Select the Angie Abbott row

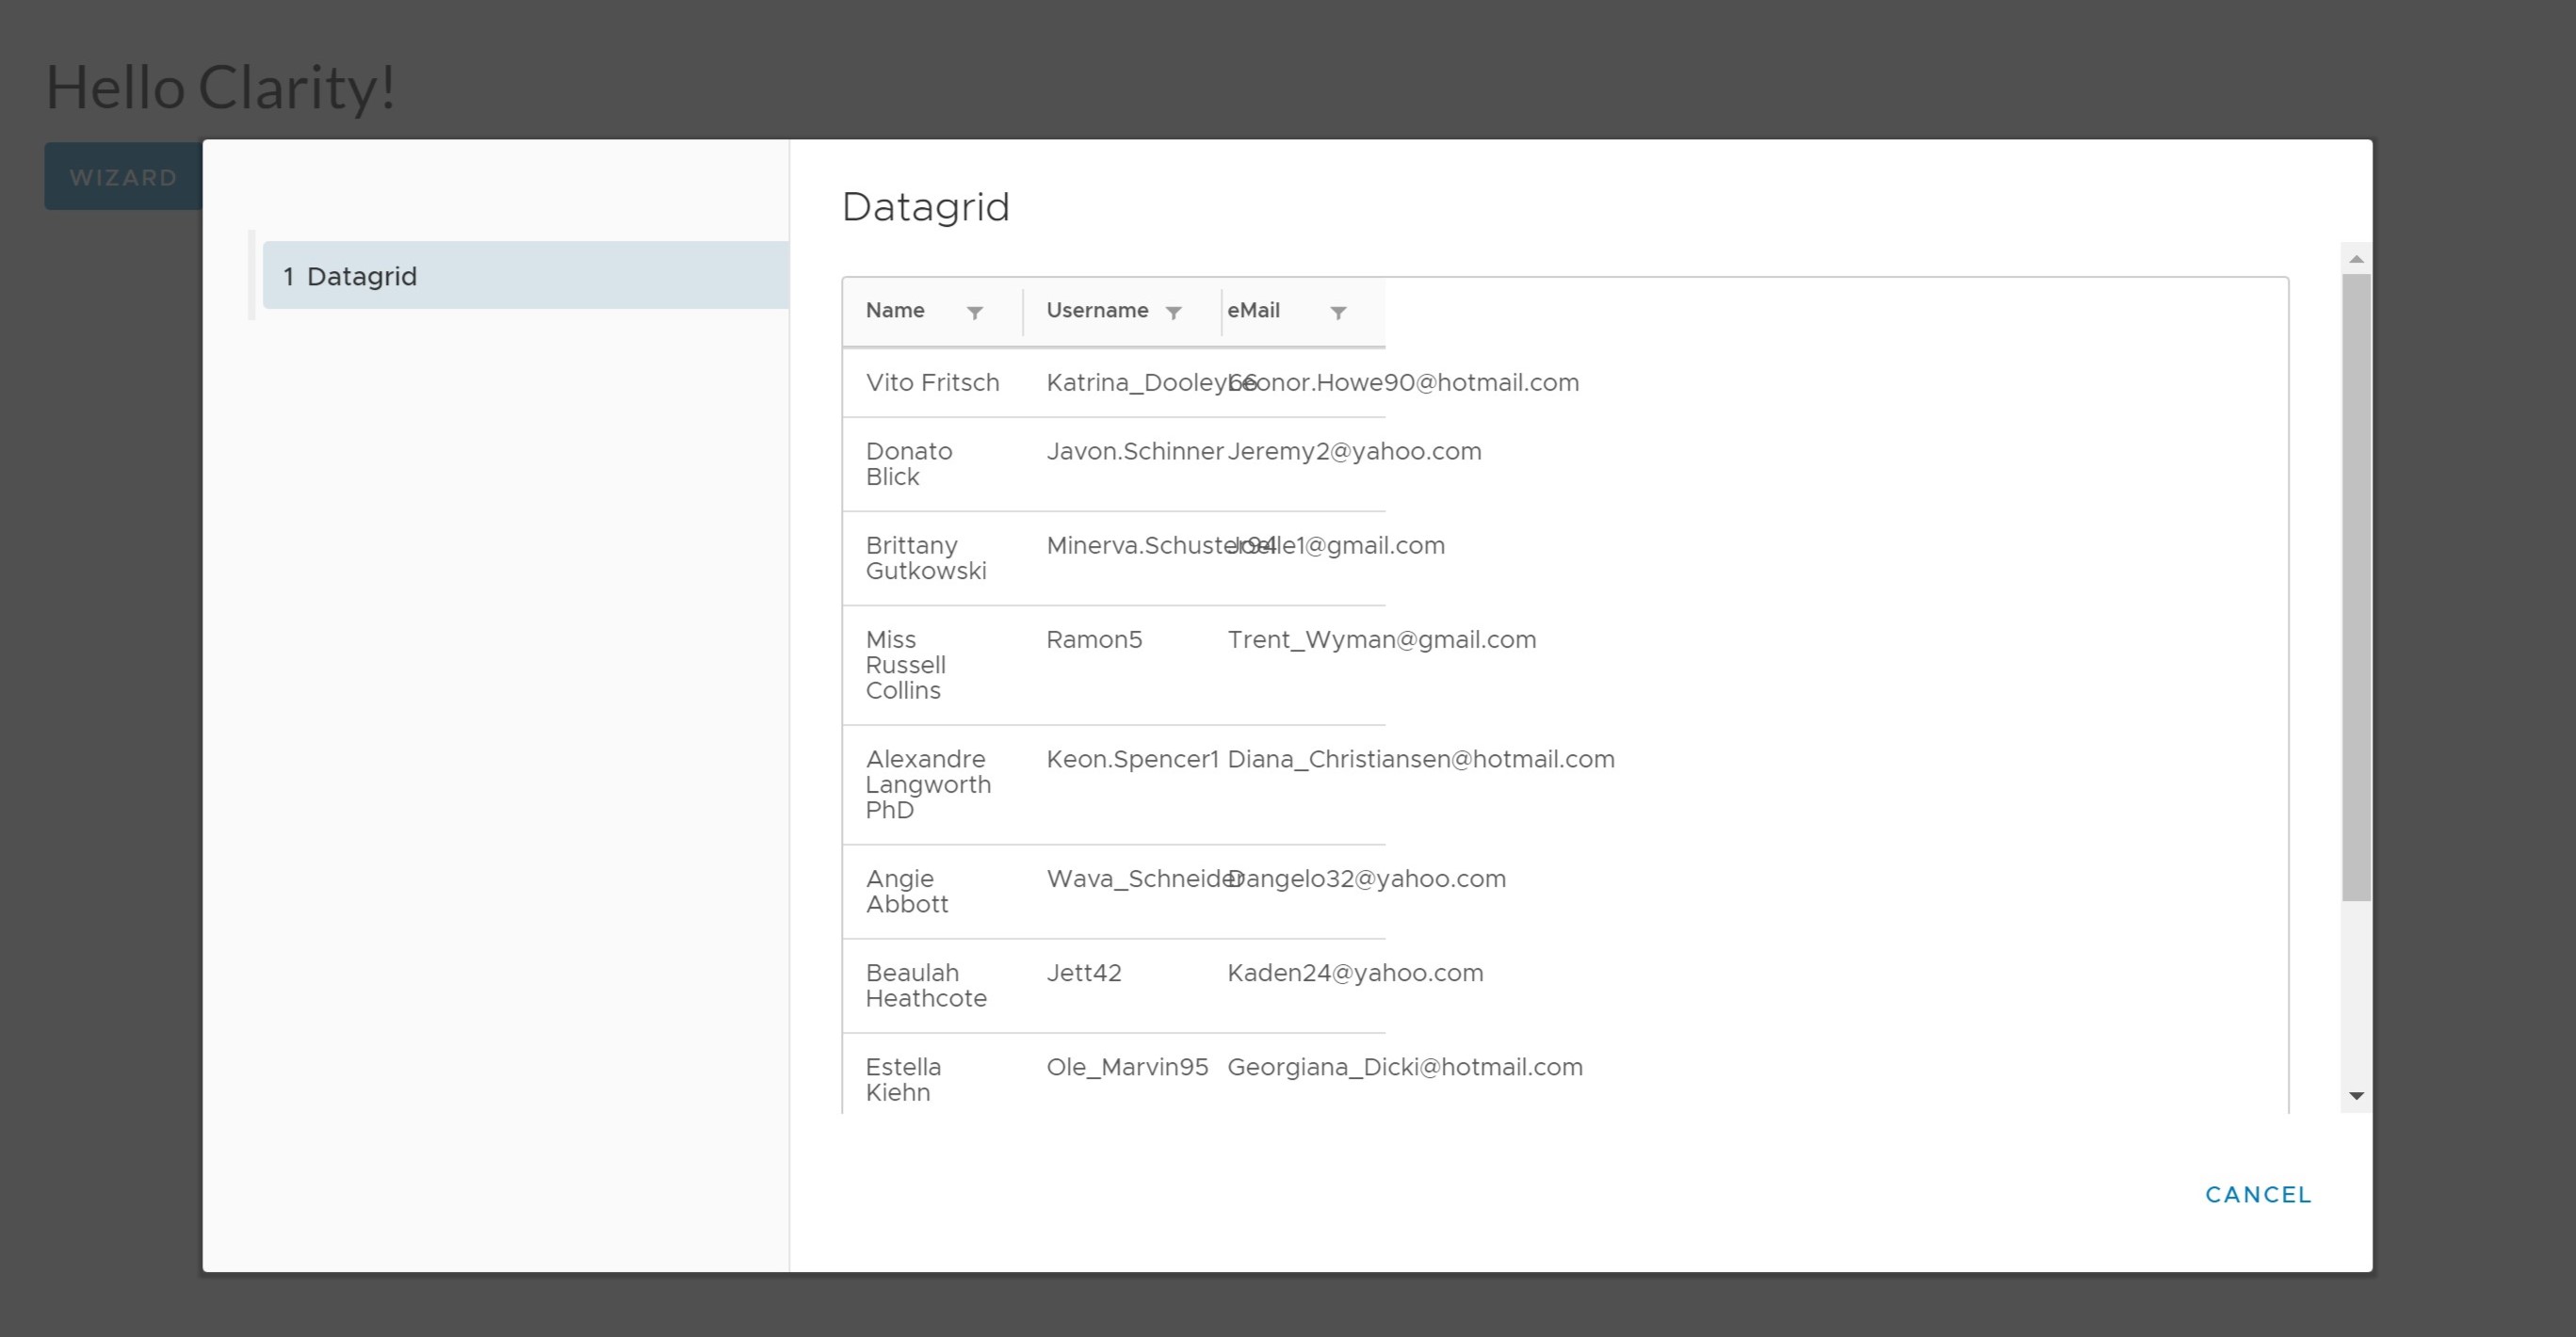coord(908,890)
